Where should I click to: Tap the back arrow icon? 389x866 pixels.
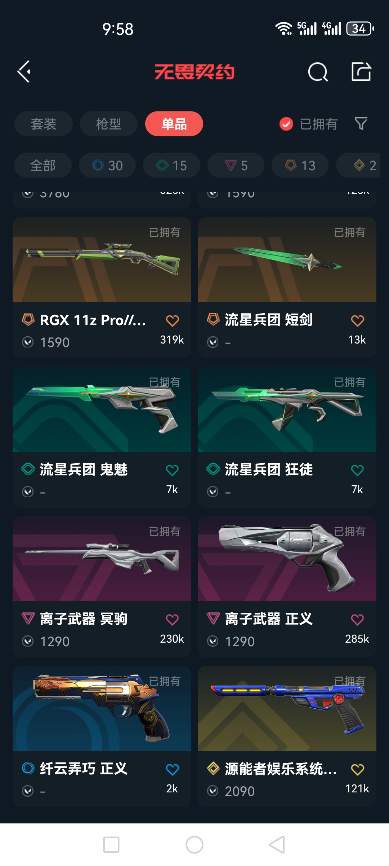24,72
